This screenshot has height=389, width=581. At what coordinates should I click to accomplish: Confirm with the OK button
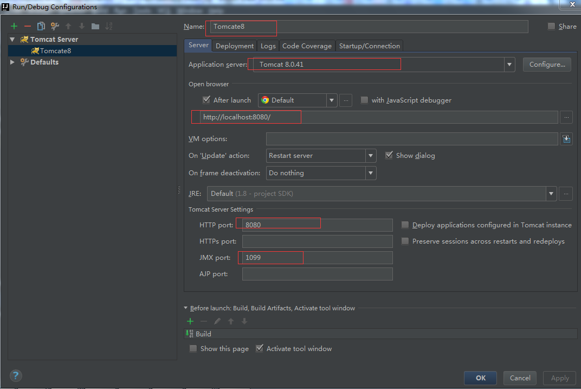[x=481, y=378]
